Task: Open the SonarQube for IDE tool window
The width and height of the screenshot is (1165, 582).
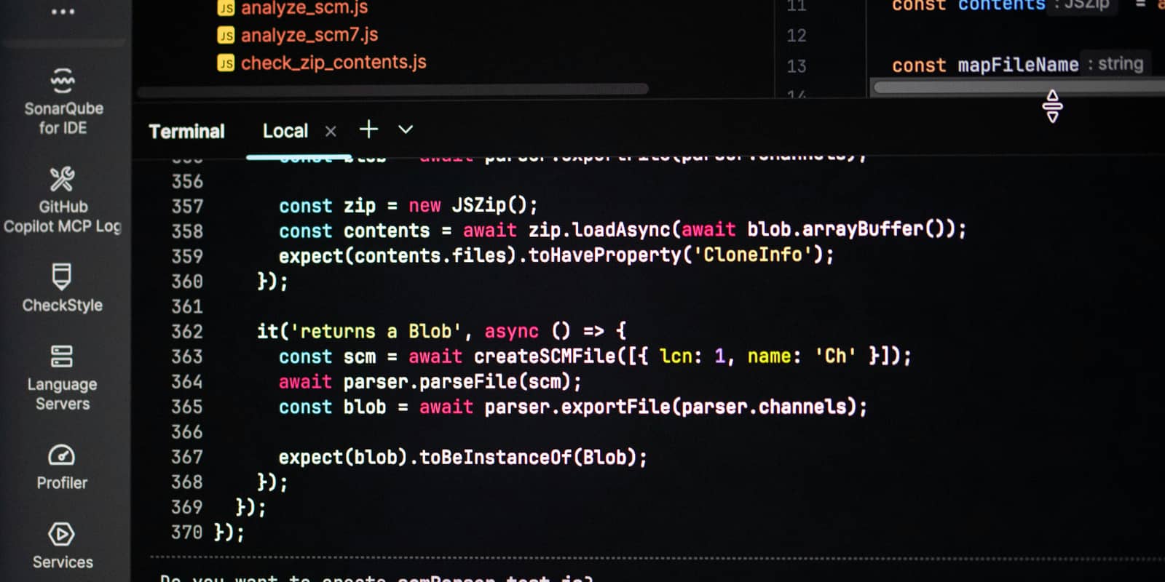Action: (x=63, y=102)
